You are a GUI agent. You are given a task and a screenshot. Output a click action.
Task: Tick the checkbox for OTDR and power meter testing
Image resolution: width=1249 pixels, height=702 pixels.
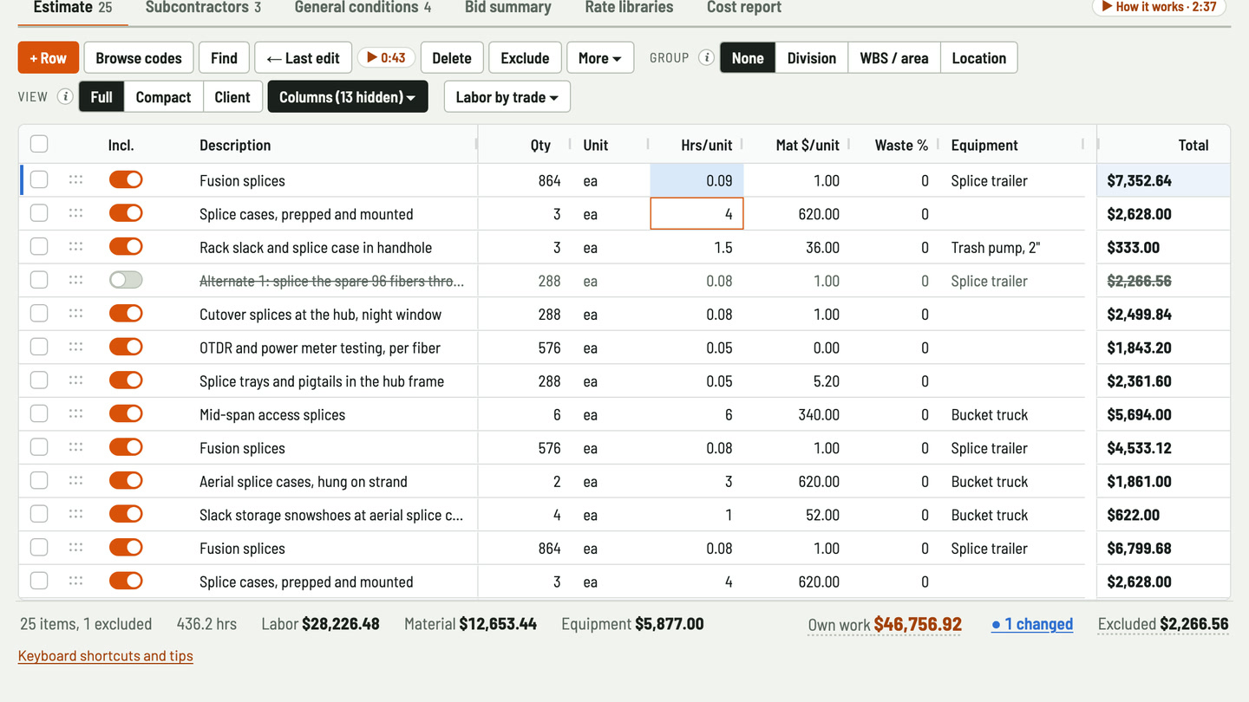click(x=39, y=348)
